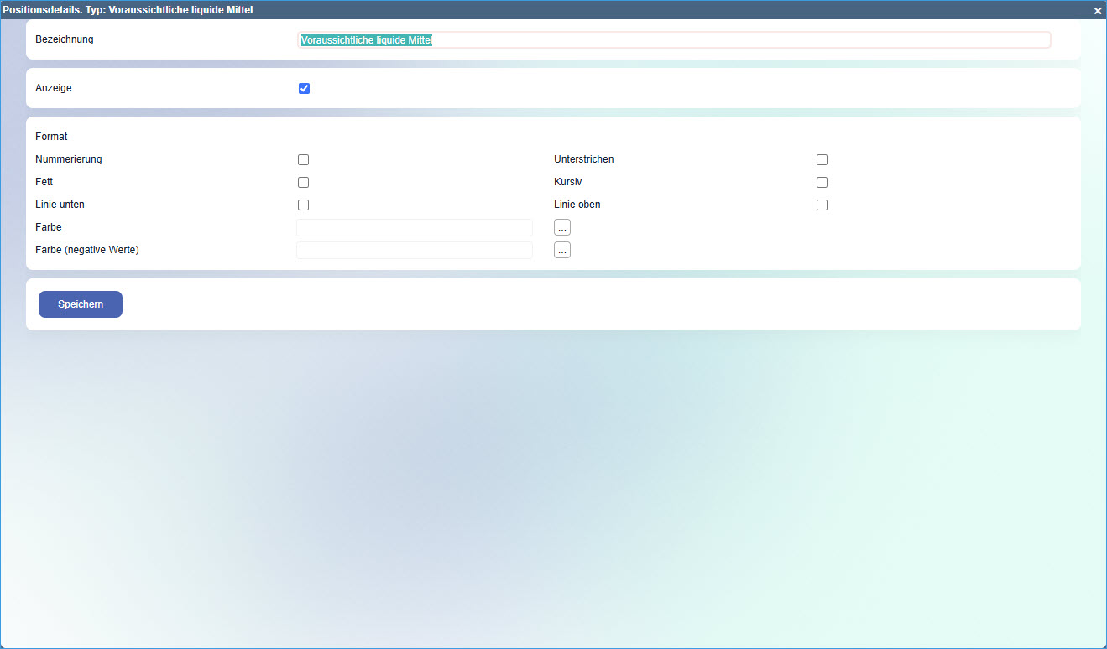Click into the Farbe input field
The image size is (1107, 649).
415,227
